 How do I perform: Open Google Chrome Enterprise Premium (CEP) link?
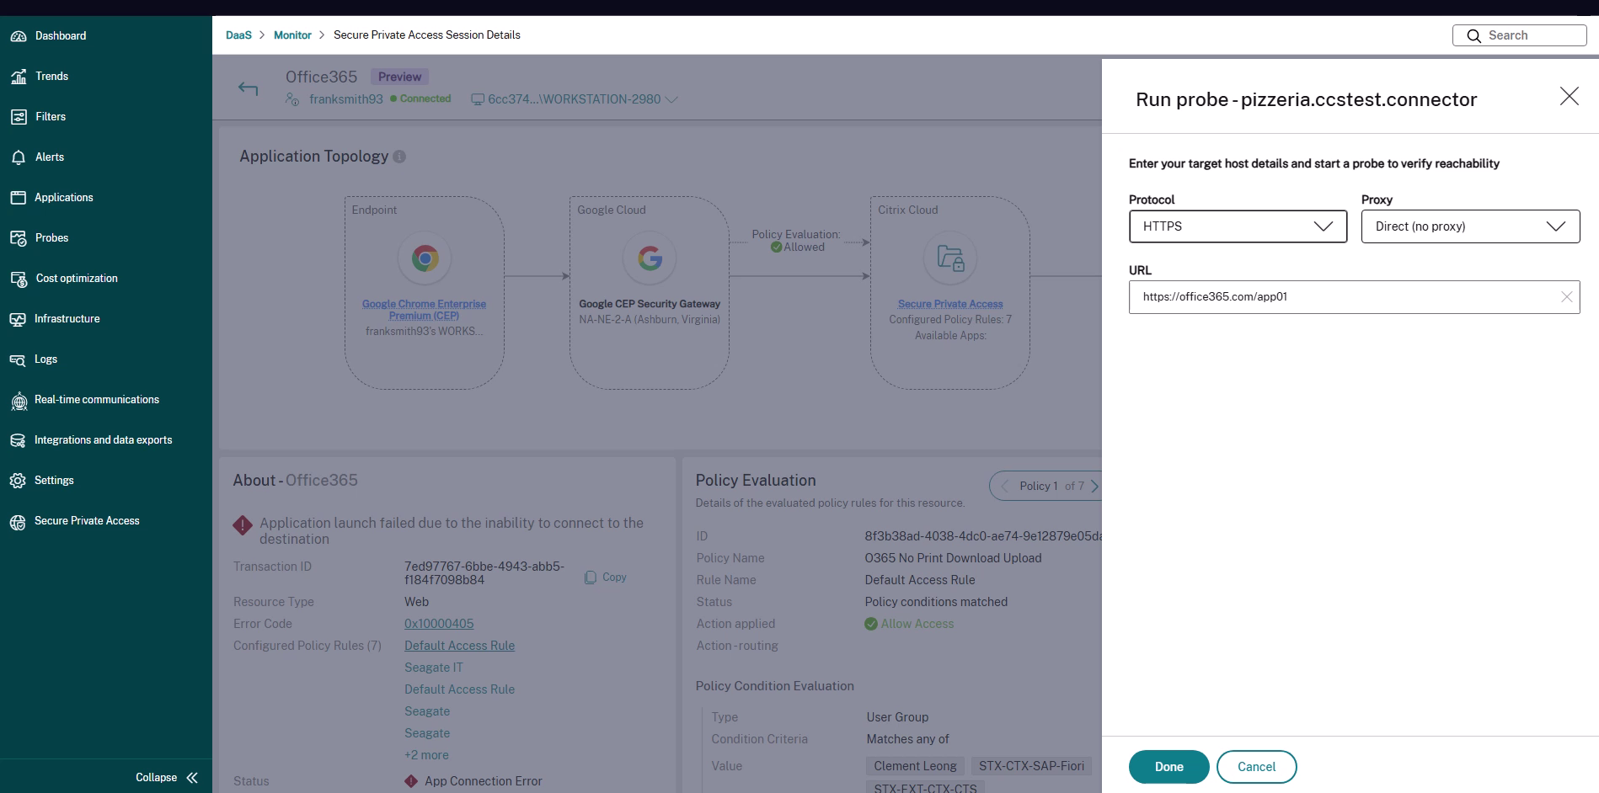pos(424,310)
